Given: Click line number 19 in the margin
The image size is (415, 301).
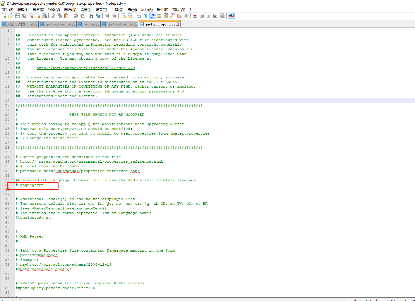Looking at the screenshot, I should click(7, 101).
